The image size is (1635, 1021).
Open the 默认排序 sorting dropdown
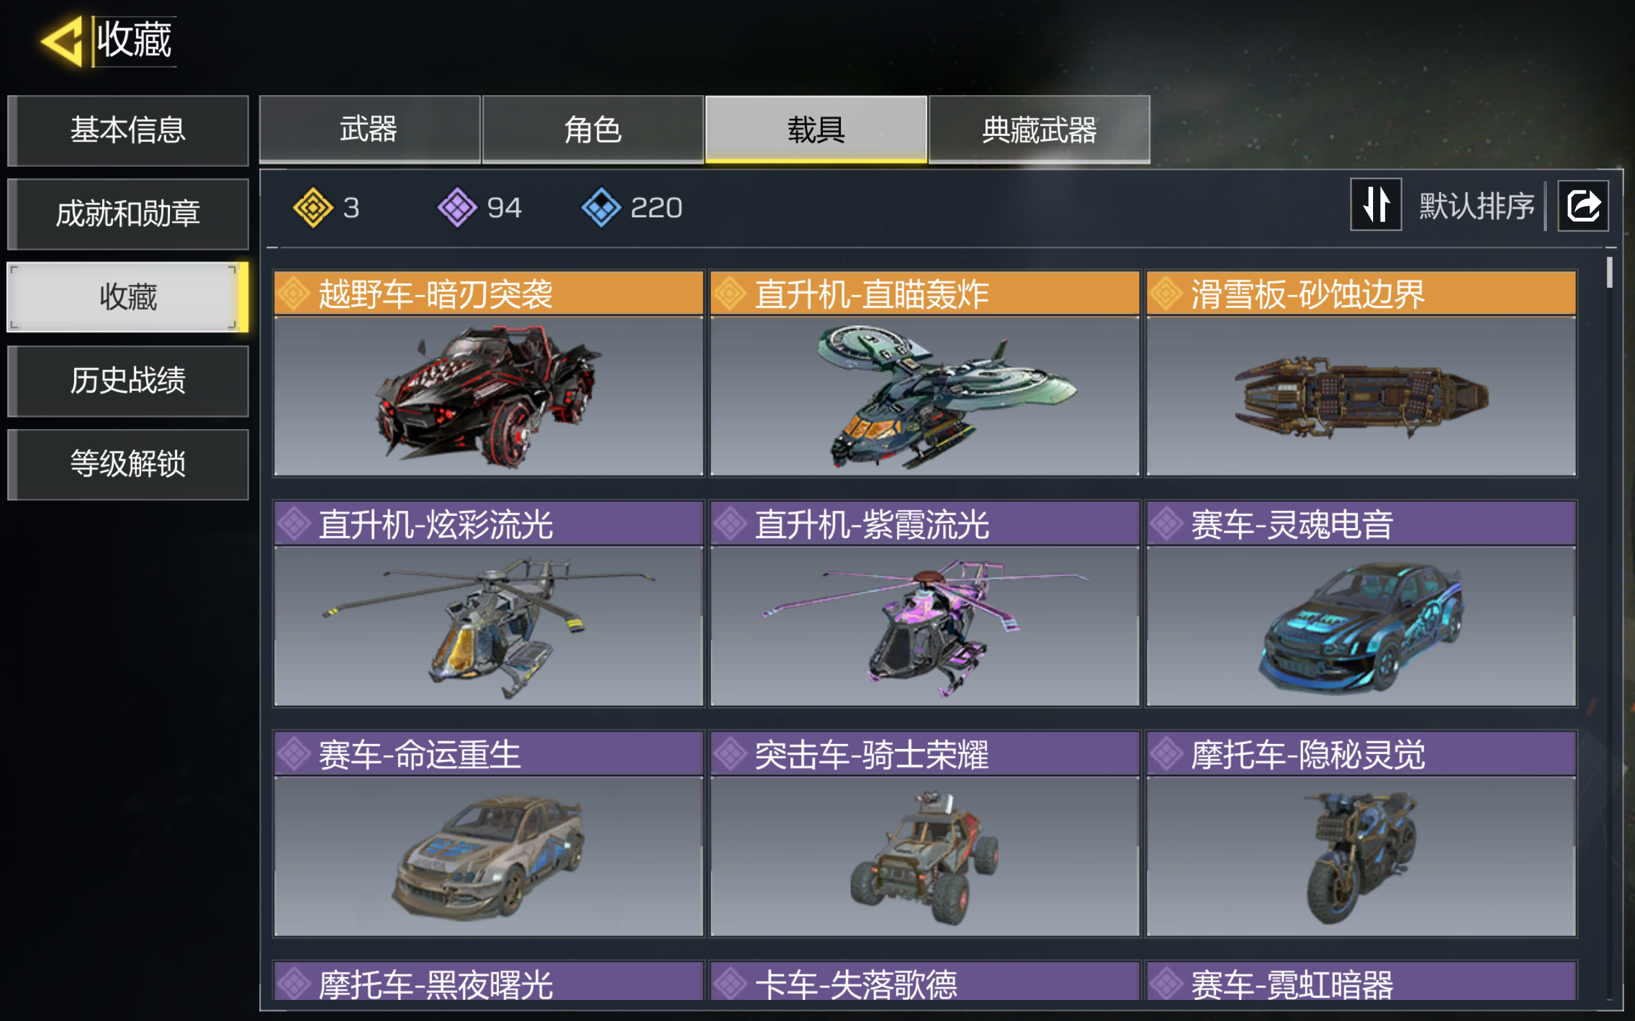tap(1477, 205)
